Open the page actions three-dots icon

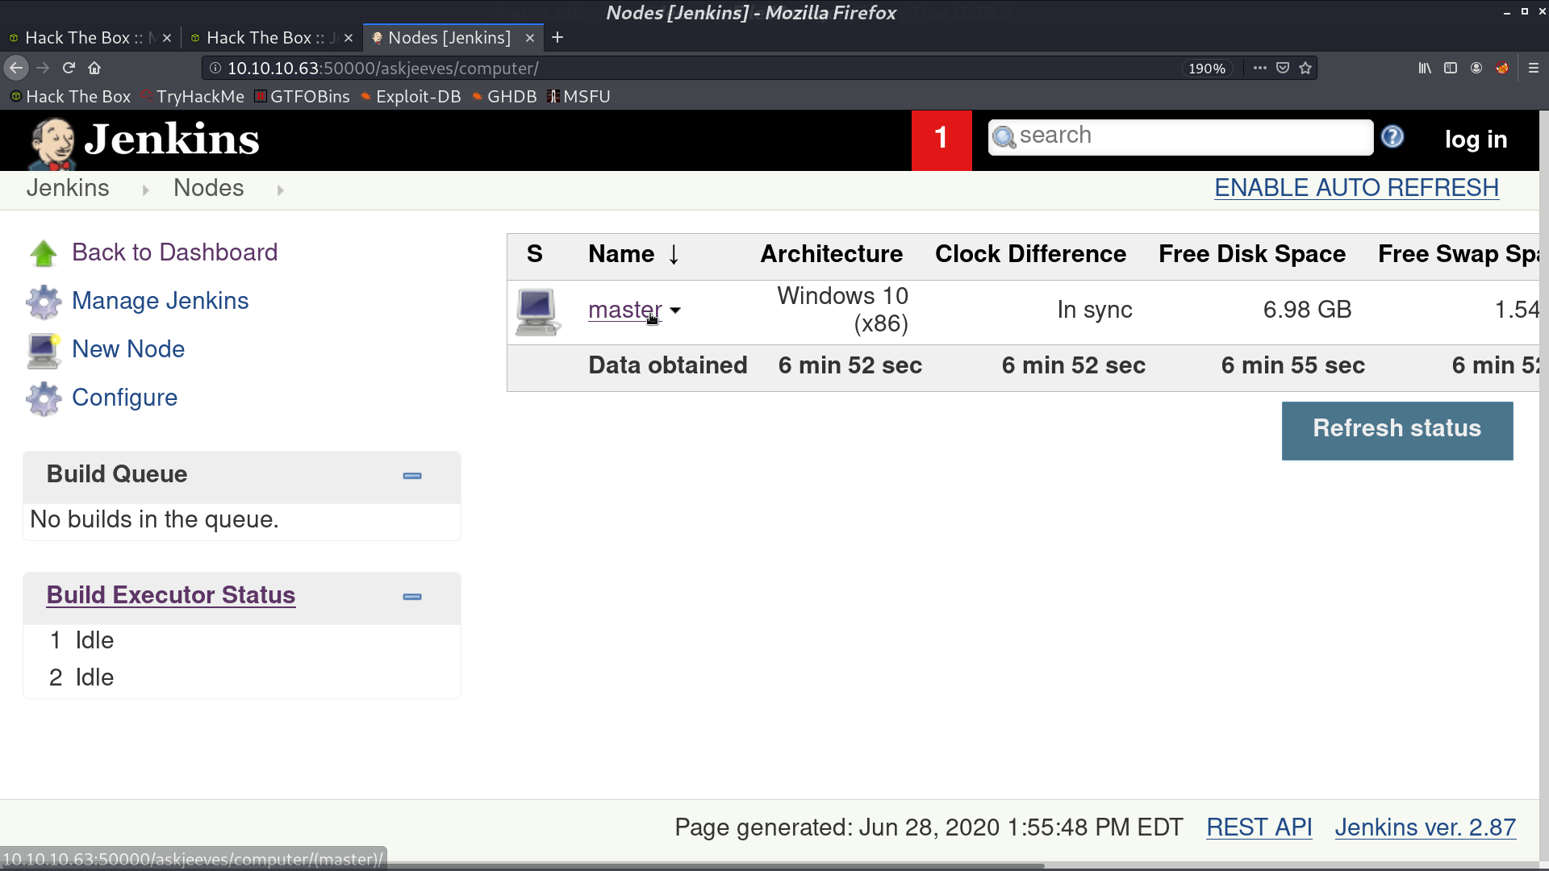[1259, 69]
